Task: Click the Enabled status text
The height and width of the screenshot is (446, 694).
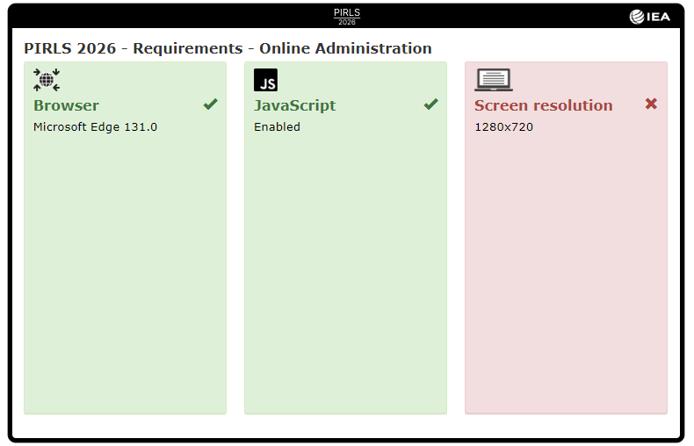Action: click(x=277, y=126)
